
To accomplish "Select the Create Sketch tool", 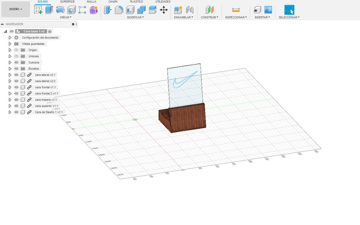I will 38,10.
